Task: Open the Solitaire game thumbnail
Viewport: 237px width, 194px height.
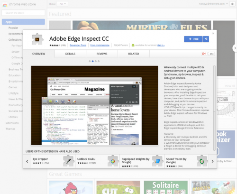Action: (166, 187)
